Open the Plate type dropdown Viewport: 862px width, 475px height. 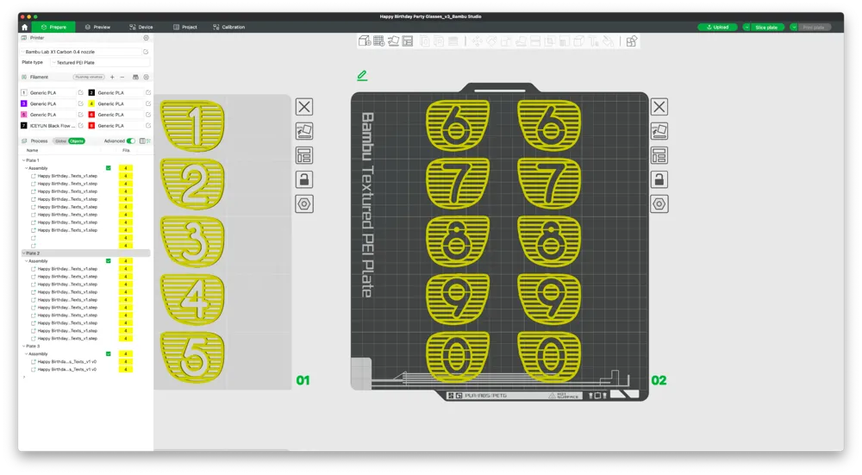point(101,63)
